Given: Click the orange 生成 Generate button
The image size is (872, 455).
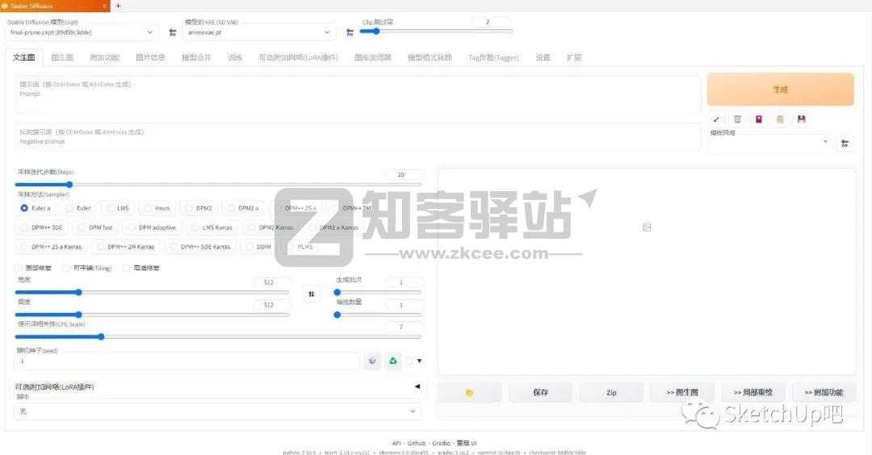Looking at the screenshot, I should point(780,90).
